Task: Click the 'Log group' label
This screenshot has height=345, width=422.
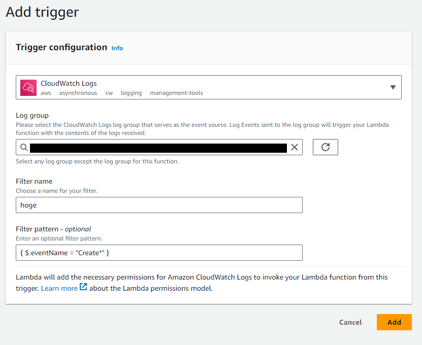Action: [x=32, y=115]
